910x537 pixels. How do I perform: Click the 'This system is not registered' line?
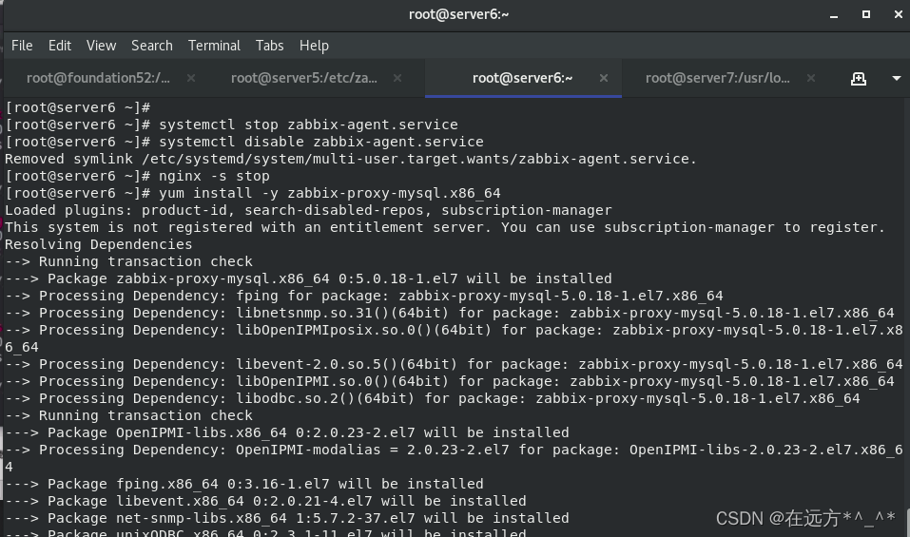point(445,227)
